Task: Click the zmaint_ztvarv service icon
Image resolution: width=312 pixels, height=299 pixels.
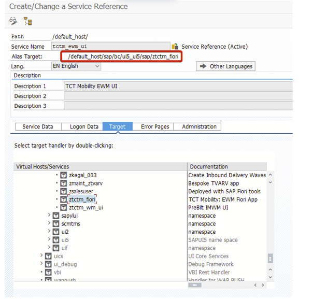Action: [64, 183]
